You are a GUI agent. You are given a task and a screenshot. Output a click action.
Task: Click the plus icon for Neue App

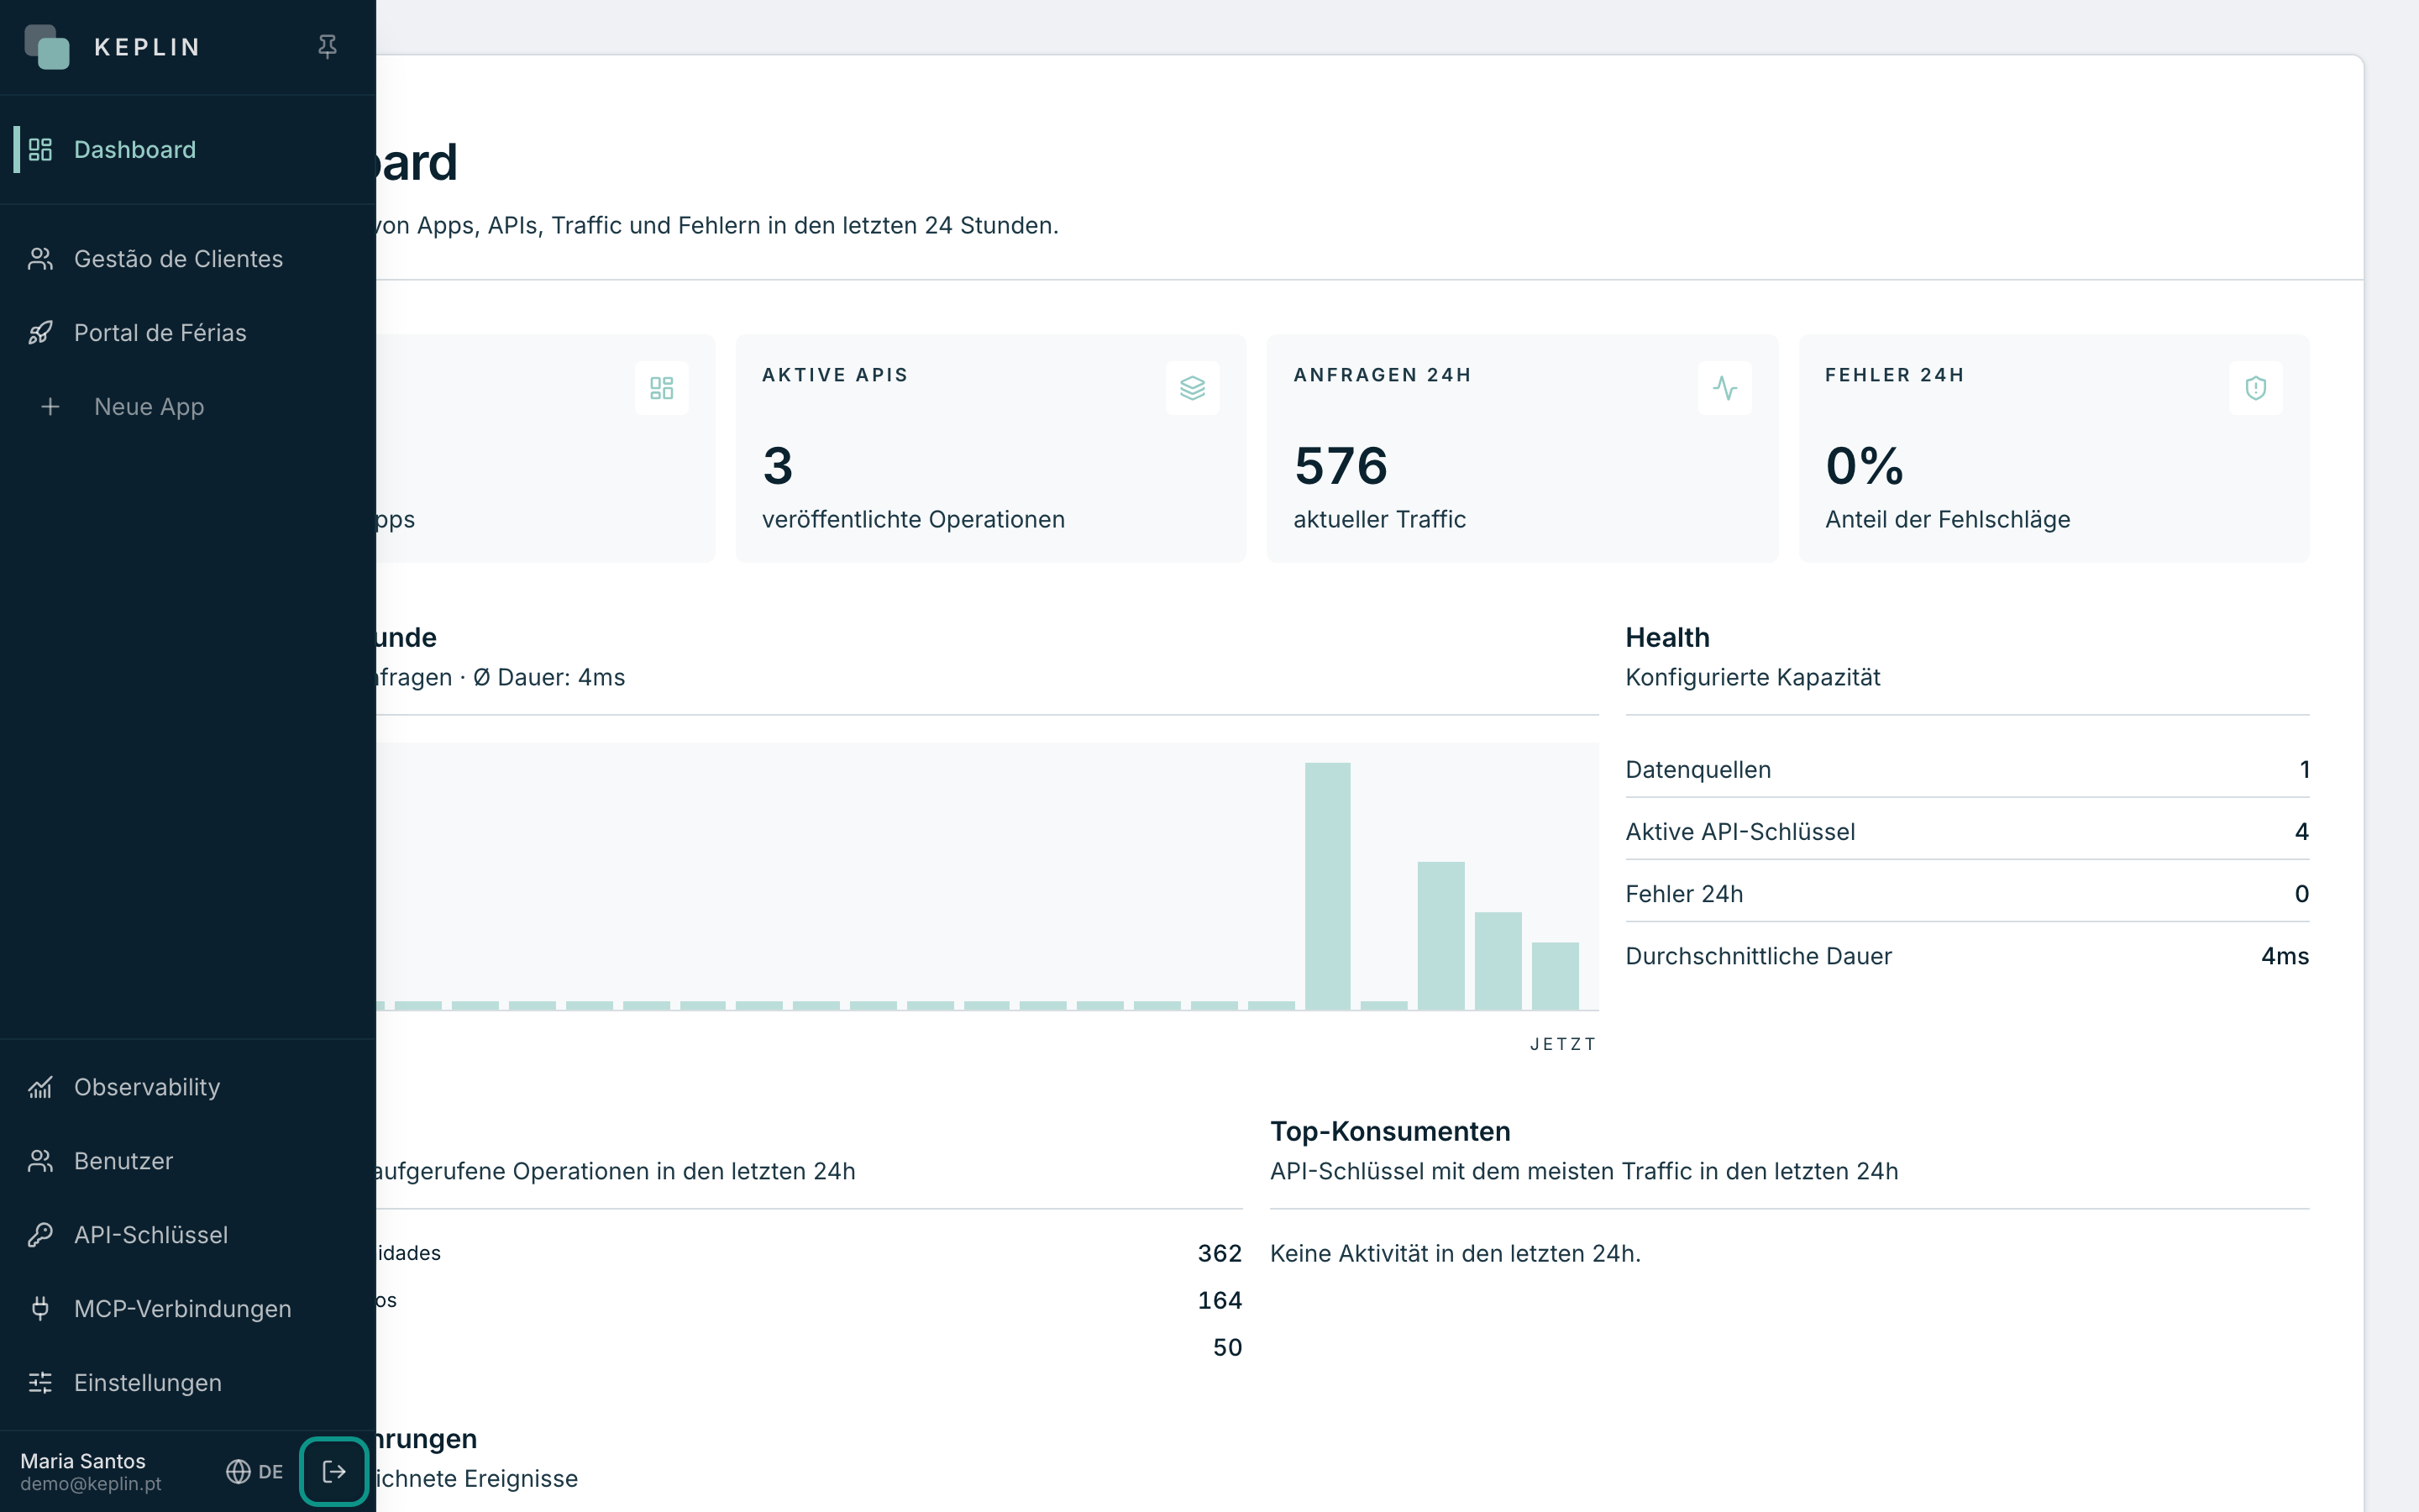50,407
